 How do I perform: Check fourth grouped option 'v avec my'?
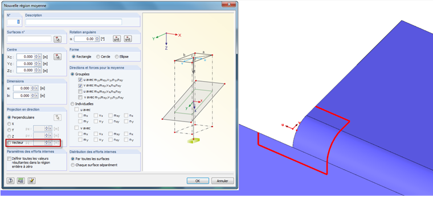pyautogui.click(x=80, y=98)
